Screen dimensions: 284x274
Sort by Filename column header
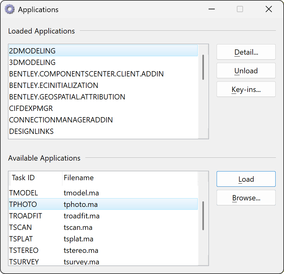130,178
